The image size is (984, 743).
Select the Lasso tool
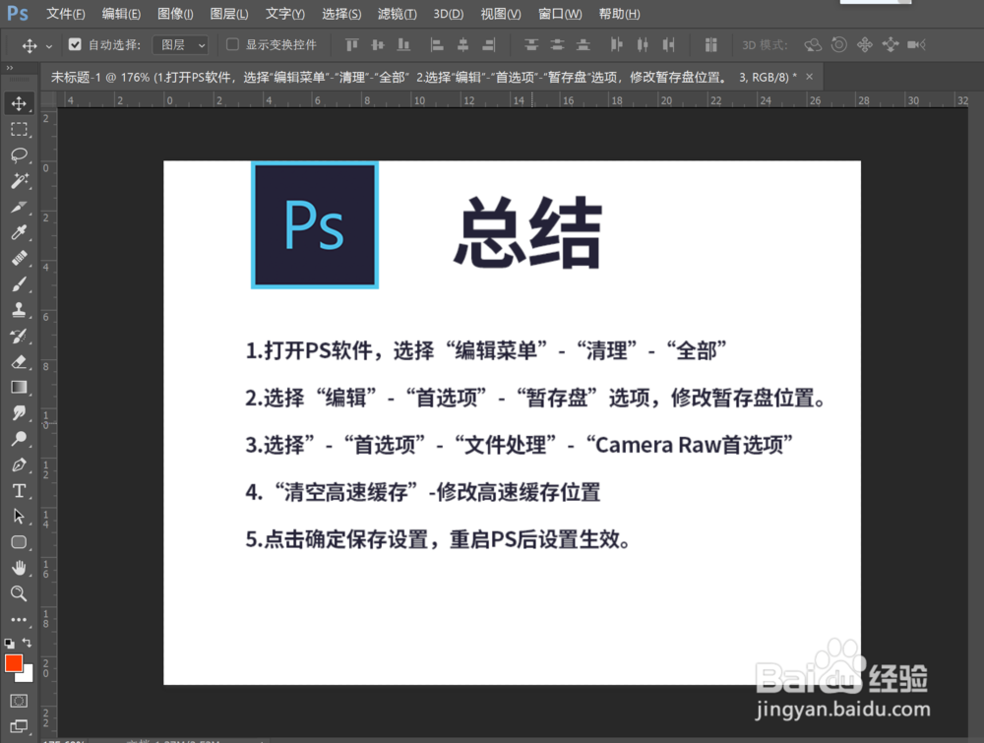pyautogui.click(x=21, y=155)
